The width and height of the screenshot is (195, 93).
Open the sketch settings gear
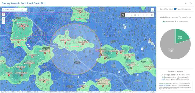click(x=152, y=15)
